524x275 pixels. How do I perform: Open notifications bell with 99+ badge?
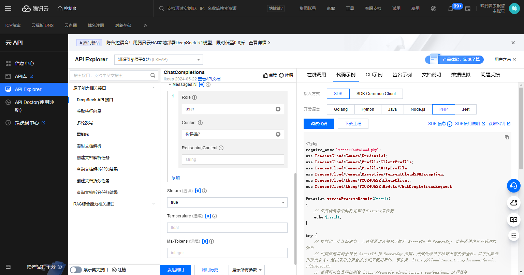[451, 9]
